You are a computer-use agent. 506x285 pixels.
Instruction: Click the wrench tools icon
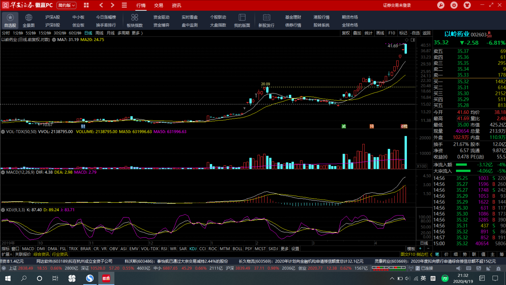441,5
